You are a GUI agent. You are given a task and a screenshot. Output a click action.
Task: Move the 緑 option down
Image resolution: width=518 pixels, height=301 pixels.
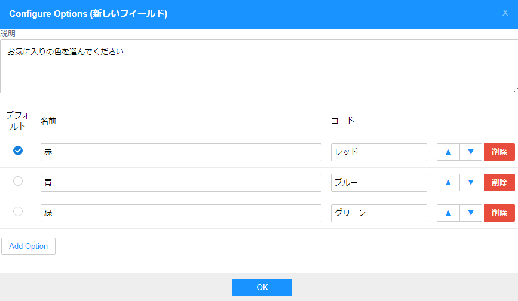[x=471, y=213]
